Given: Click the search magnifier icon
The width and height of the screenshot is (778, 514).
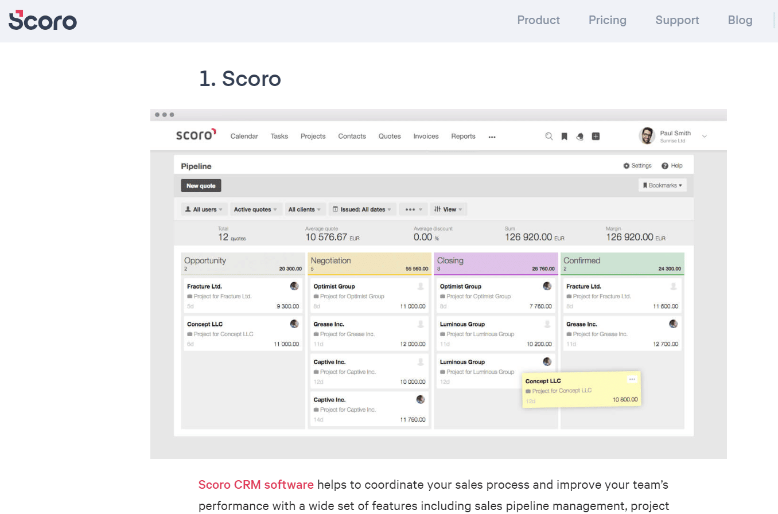Looking at the screenshot, I should 549,137.
